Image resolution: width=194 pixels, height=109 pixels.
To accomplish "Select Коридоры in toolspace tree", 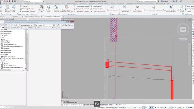I will click(x=6, y=48).
